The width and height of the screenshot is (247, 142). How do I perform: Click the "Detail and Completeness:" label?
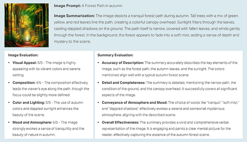[123, 83]
